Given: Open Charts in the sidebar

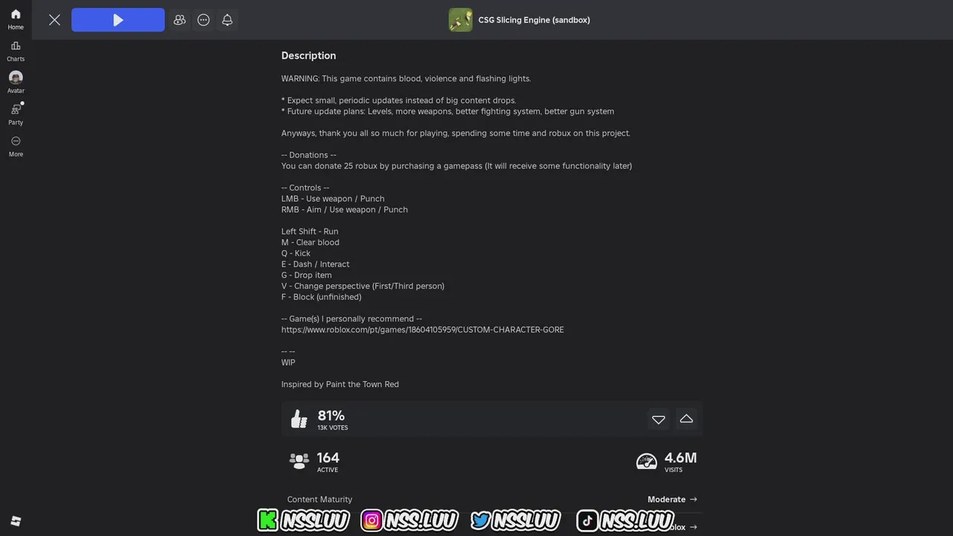Looking at the screenshot, I should (x=16, y=51).
